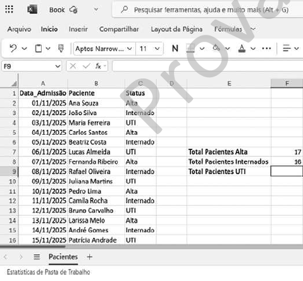The height and width of the screenshot is (281, 303).
Task: Select the Pacientes sheet tab
Action: tap(63, 257)
